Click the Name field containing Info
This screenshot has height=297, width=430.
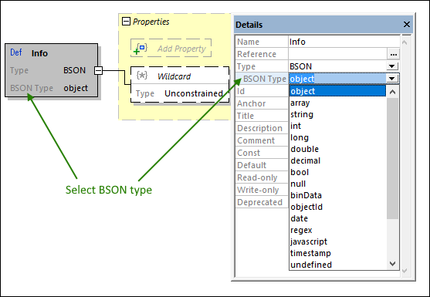click(344, 42)
